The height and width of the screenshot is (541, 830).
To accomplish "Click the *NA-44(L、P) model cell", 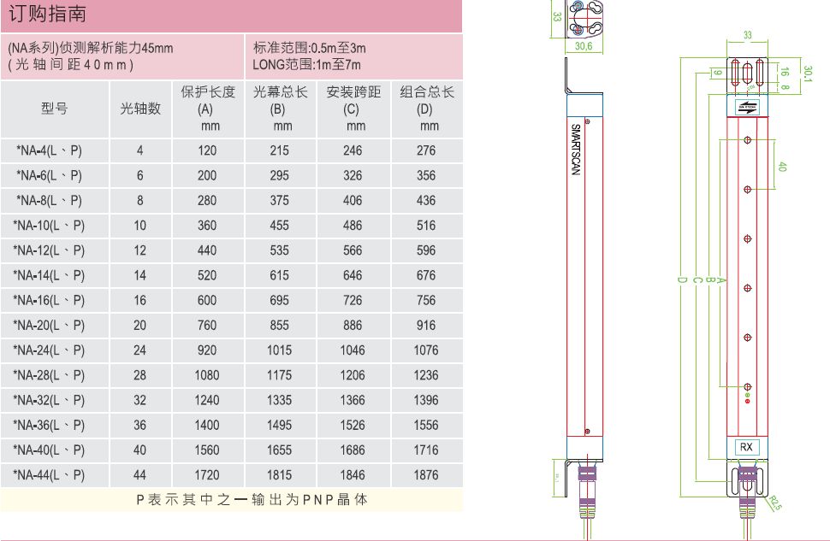I will (x=50, y=475).
